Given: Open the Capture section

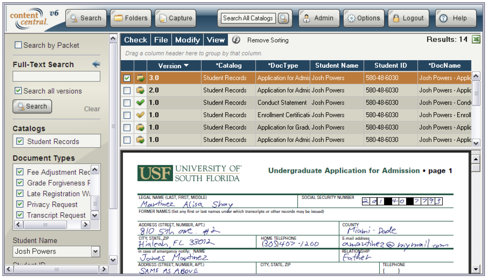Looking at the screenshot, I should [x=175, y=18].
